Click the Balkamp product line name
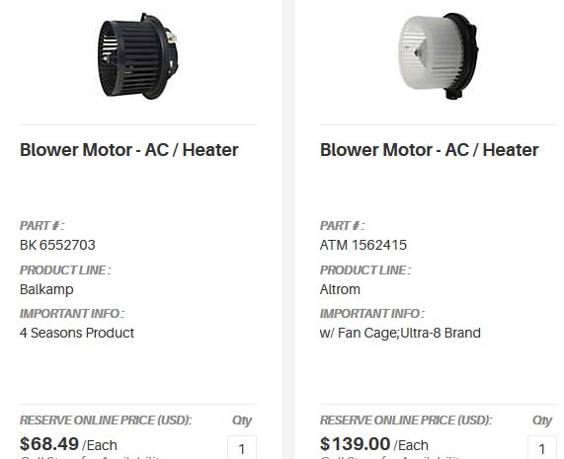Viewport: 564px width, 459px height. coord(46,289)
